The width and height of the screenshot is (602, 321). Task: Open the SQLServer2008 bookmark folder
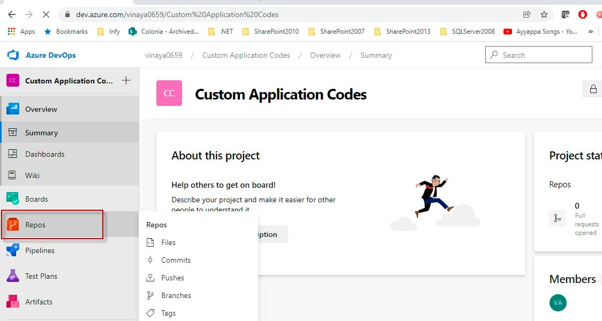[x=467, y=32]
